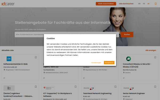This screenshot has width=160, height=100.
Task: Switch language to EN
Action: [139, 4]
